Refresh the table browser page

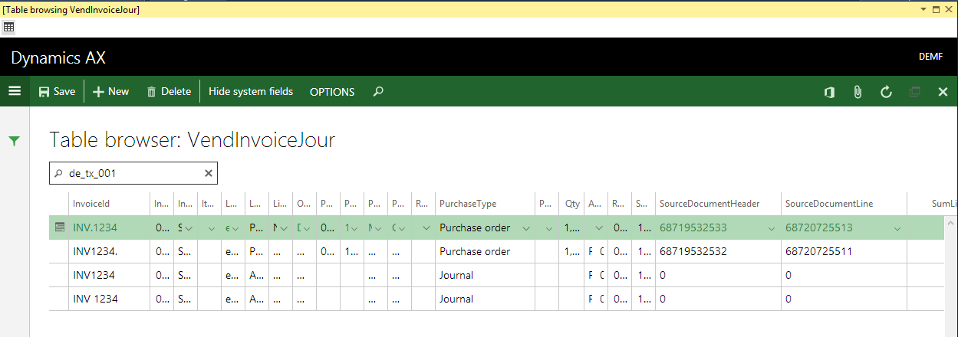click(x=886, y=92)
